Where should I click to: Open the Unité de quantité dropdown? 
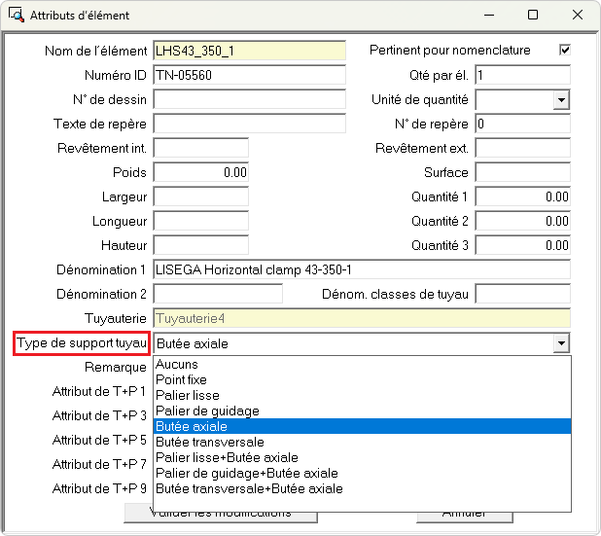560,99
